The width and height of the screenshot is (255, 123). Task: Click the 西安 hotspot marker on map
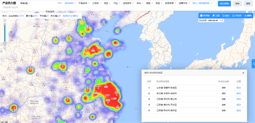[x=30, y=70]
